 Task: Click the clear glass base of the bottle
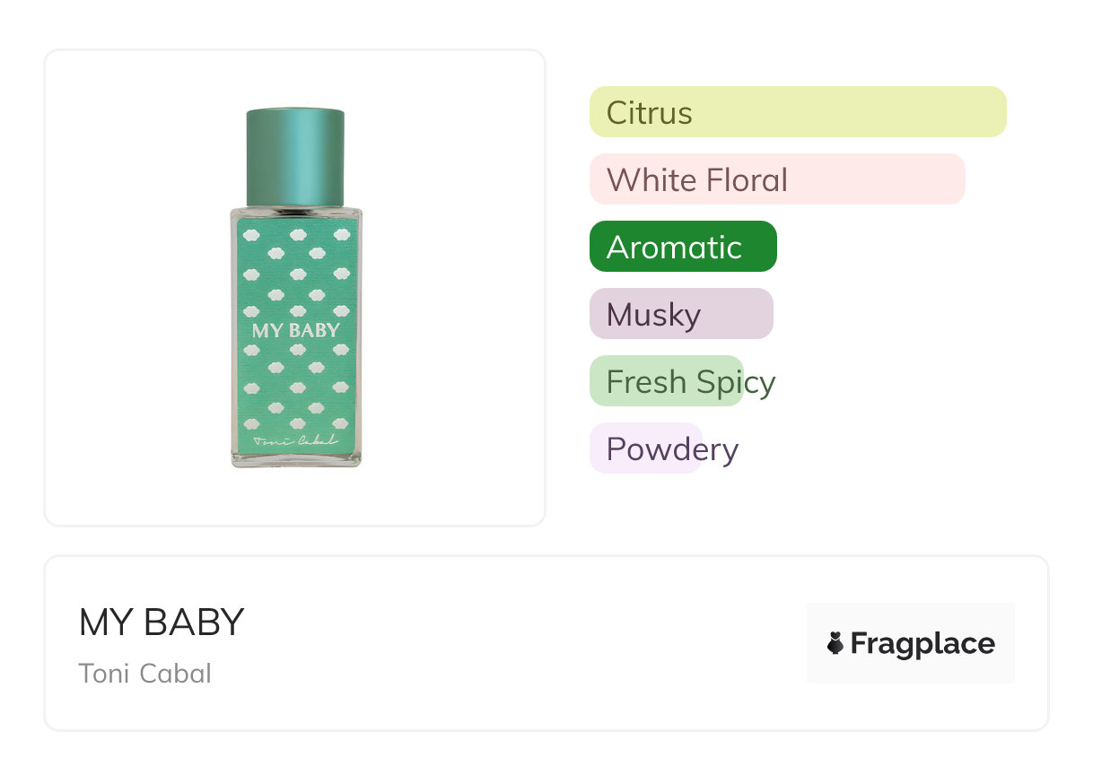coord(295,458)
